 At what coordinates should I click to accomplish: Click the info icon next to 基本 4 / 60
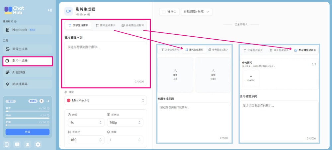48,108
